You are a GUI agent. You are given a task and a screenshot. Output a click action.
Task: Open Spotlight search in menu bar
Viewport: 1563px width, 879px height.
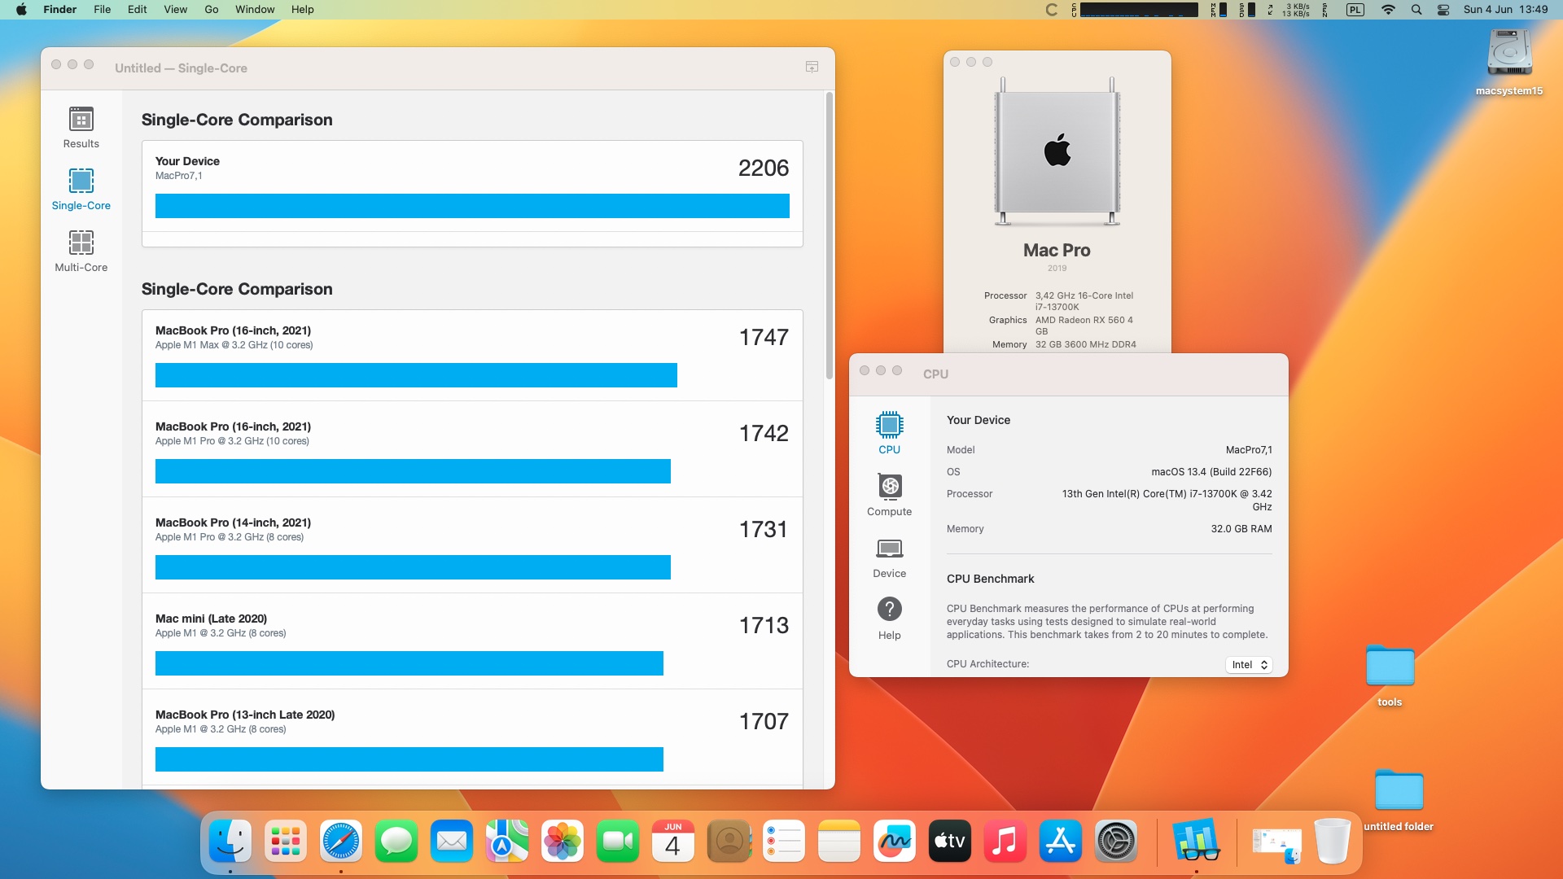pos(1416,10)
